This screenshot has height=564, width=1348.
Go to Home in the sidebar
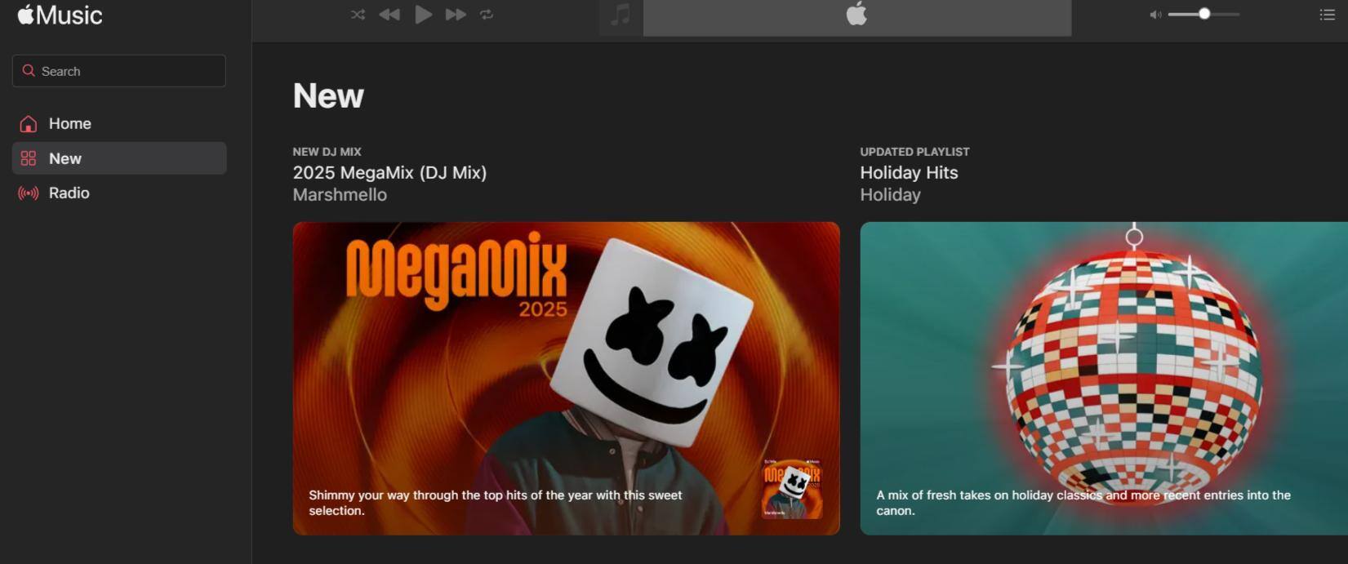tap(69, 124)
